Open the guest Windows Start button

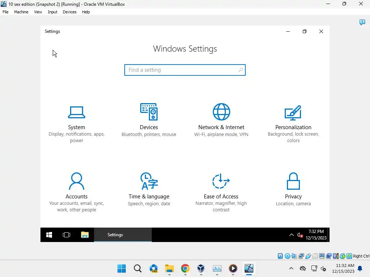coord(49,235)
